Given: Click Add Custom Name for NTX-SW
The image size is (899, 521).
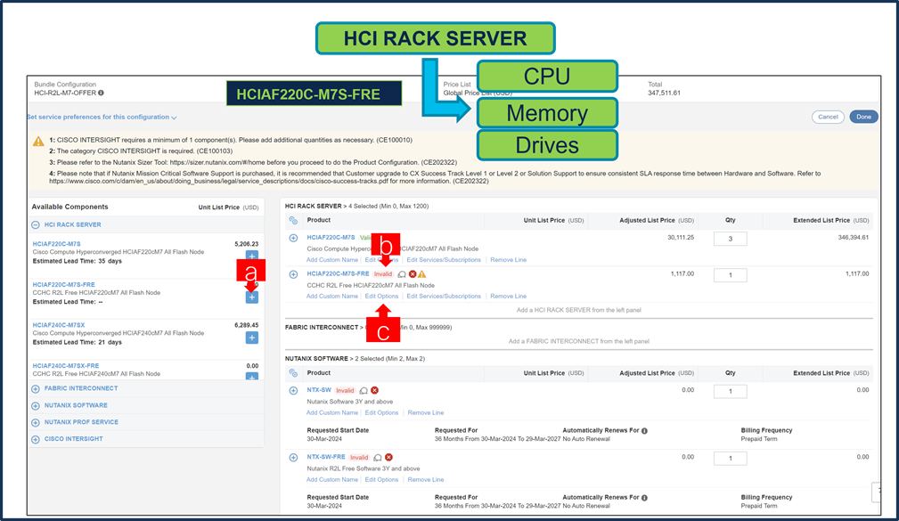Looking at the screenshot, I should [x=332, y=412].
